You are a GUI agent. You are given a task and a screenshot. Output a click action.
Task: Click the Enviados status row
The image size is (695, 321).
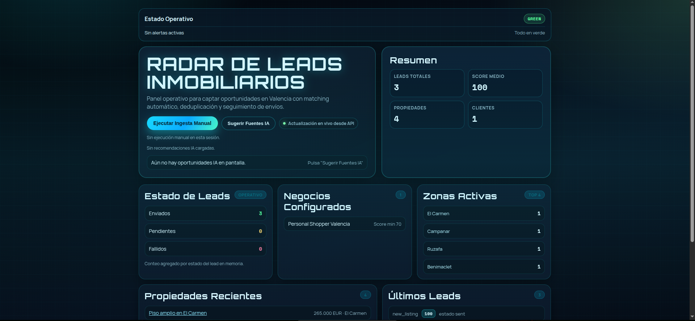tap(205, 213)
